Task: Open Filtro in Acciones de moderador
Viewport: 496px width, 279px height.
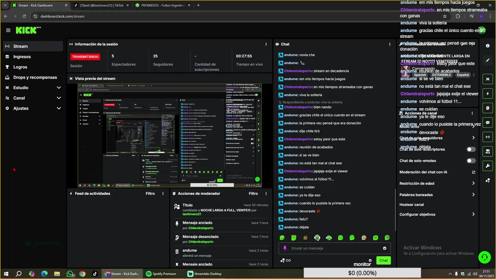Action: pyautogui.click(x=253, y=193)
